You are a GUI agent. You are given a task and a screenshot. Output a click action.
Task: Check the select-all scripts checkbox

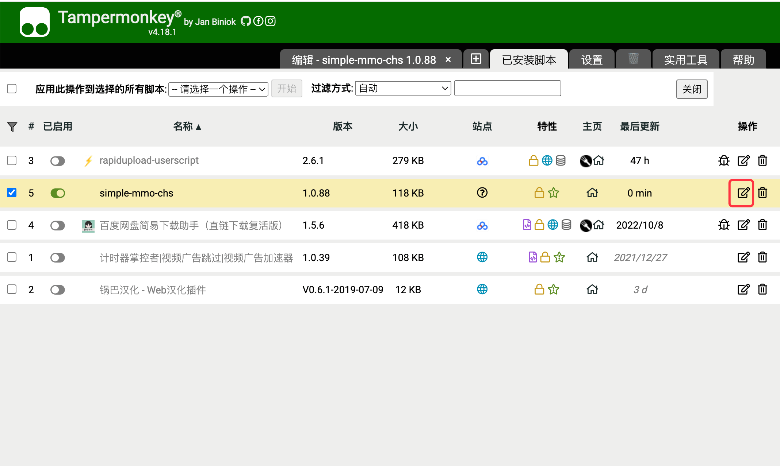point(12,89)
